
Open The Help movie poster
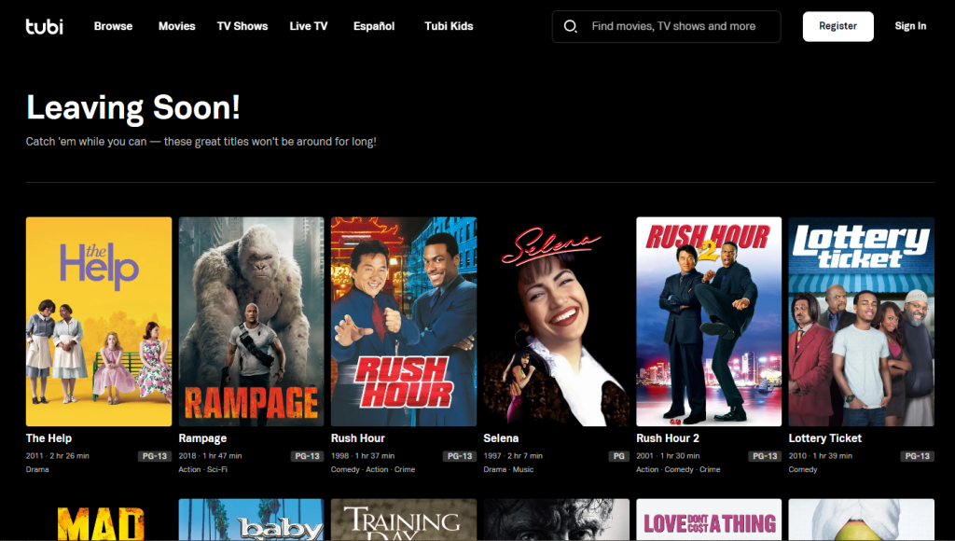[99, 322]
